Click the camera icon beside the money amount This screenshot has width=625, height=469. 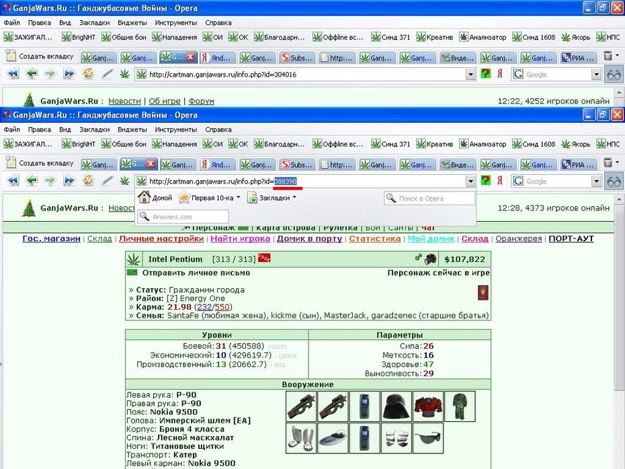430,259
